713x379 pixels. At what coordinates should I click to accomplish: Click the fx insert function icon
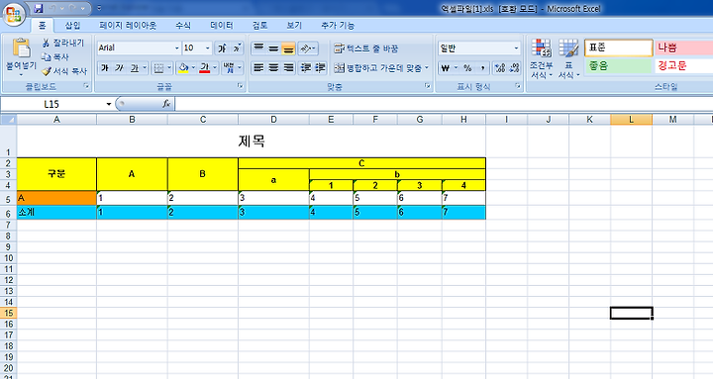pyautogui.click(x=166, y=104)
